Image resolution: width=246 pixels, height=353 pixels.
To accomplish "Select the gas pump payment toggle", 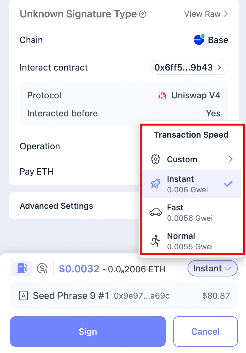I will tap(22, 268).
